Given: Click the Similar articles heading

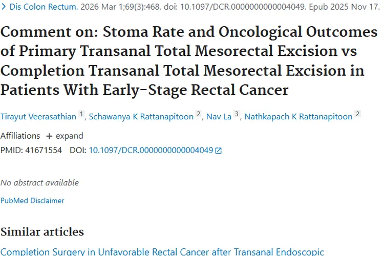Looking at the screenshot, I should [x=42, y=231].
